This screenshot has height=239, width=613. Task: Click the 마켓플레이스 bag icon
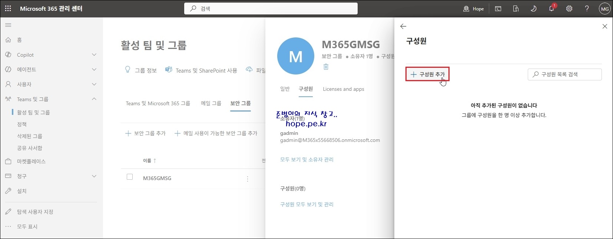coord(8,161)
